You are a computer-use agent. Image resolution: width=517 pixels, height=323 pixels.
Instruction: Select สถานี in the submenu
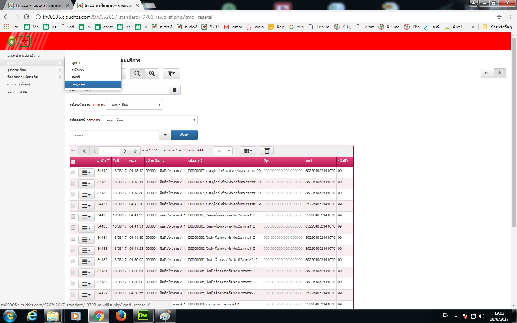(x=93, y=77)
